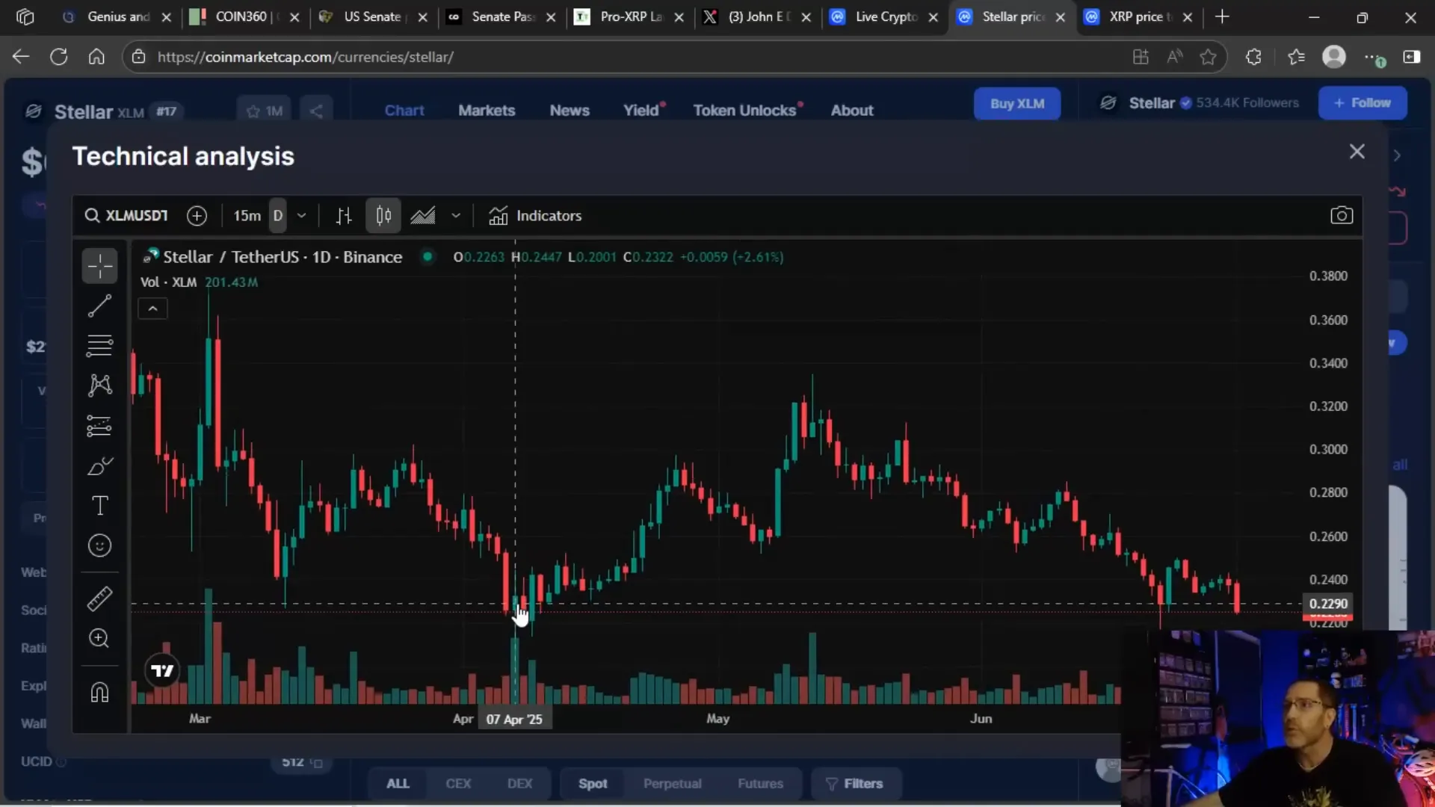Open the forecasting and measurement tools
This screenshot has width=1435, height=807.
click(99, 426)
